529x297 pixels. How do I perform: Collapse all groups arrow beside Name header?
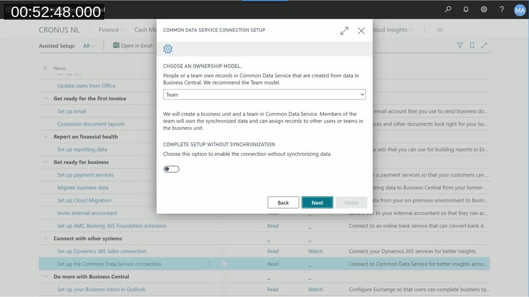pos(45,68)
